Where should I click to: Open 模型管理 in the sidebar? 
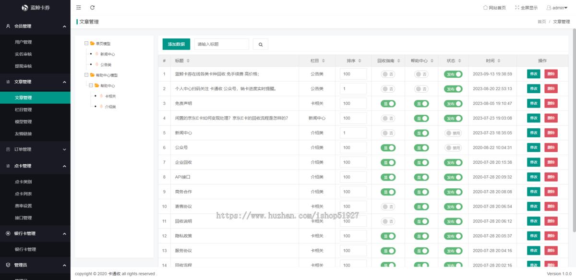[x=23, y=122]
